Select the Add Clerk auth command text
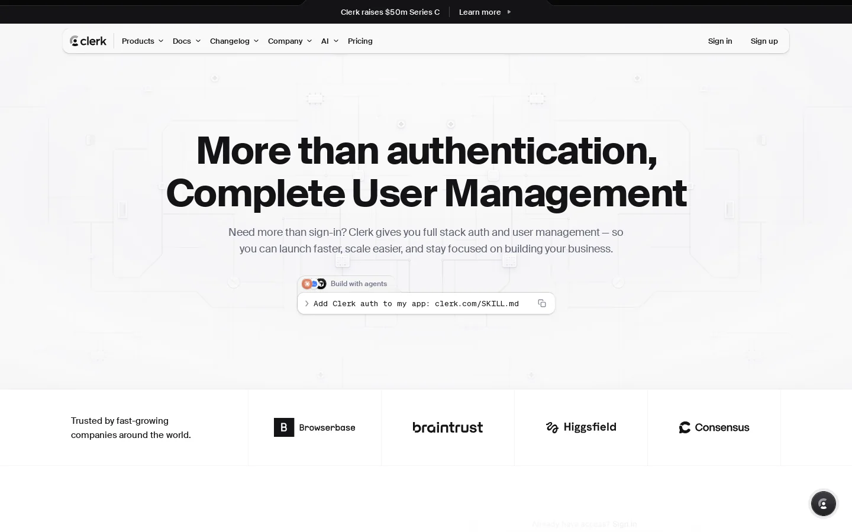852x532 pixels. 416,303
